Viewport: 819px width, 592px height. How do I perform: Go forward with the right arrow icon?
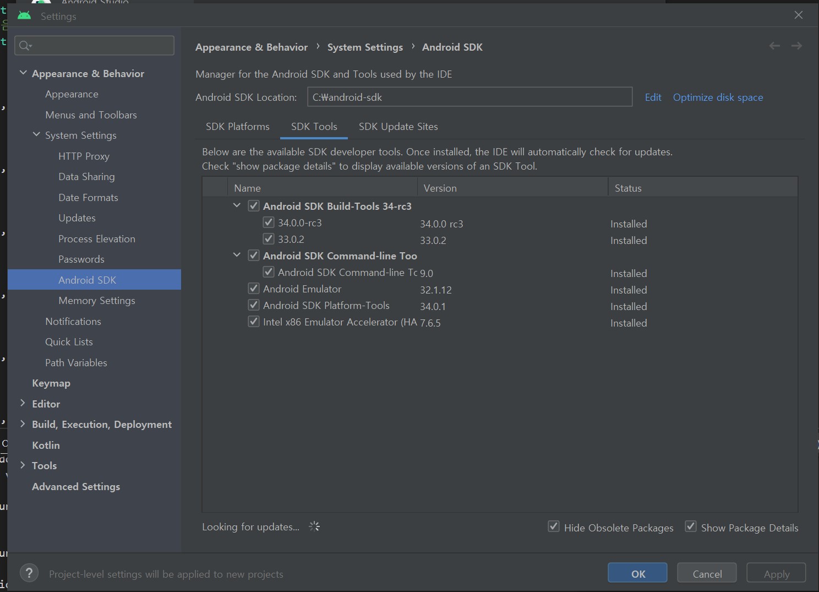pos(796,46)
